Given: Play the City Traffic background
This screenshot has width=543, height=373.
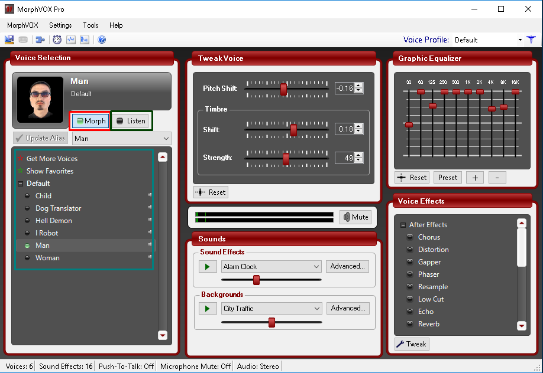Looking at the screenshot, I should point(208,308).
